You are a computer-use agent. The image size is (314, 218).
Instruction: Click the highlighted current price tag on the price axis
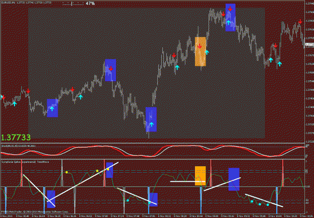tap(309, 44)
